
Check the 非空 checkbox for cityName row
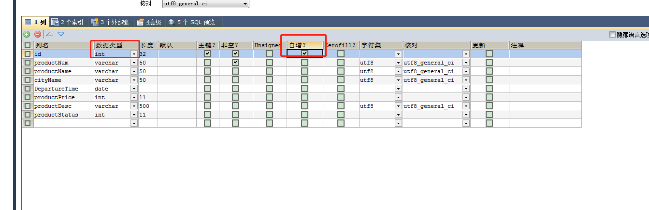point(235,80)
